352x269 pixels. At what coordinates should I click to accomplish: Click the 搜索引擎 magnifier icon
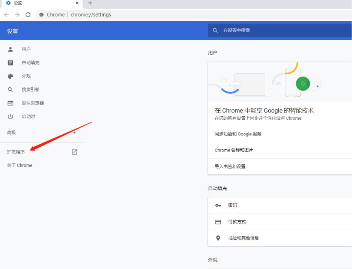[x=10, y=89]
